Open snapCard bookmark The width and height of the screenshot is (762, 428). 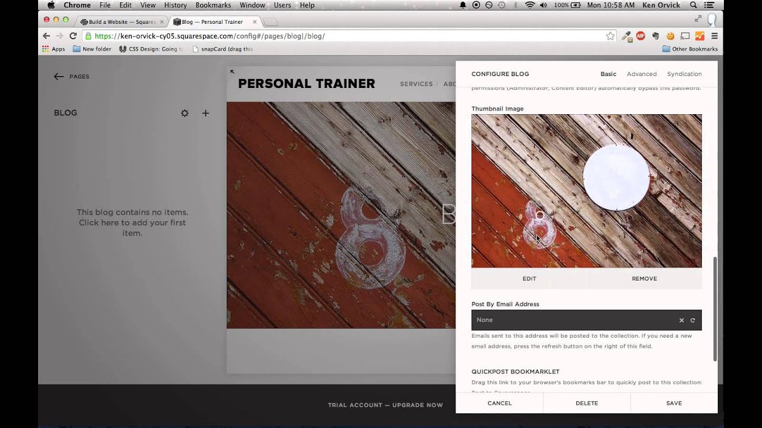223,49
